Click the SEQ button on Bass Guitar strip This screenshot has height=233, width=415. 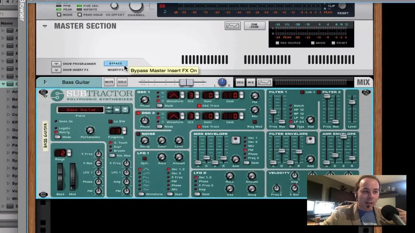coord(240,82)
